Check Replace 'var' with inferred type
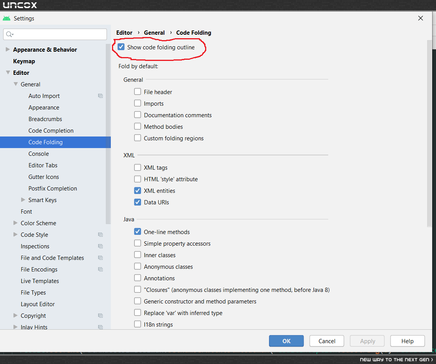This screenshot has width=436, height=364. click(x=137, y=313)
